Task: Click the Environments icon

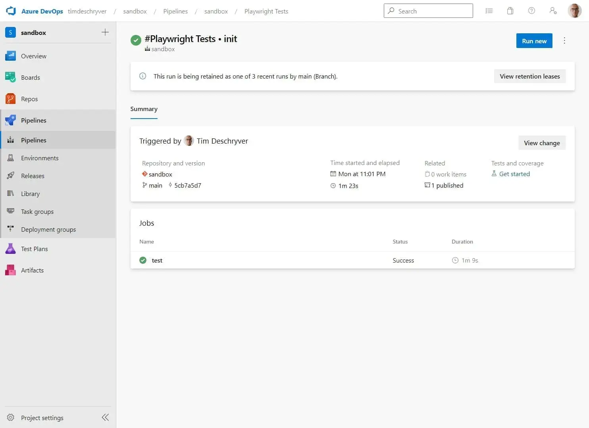Action: point(11,158)
